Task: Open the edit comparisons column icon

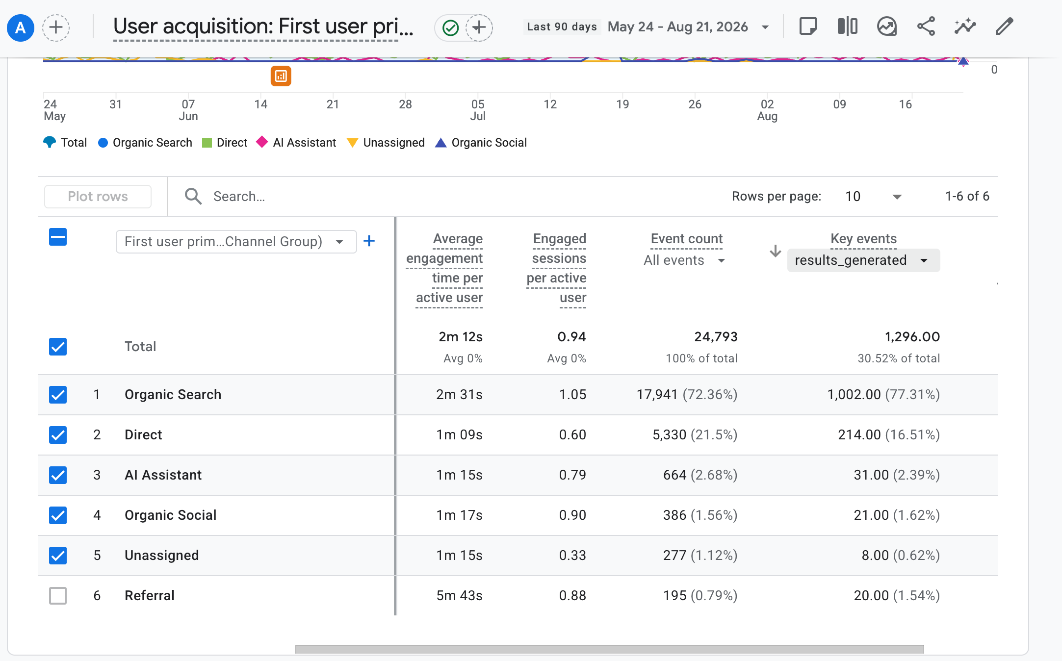Action: coord(847,26)
